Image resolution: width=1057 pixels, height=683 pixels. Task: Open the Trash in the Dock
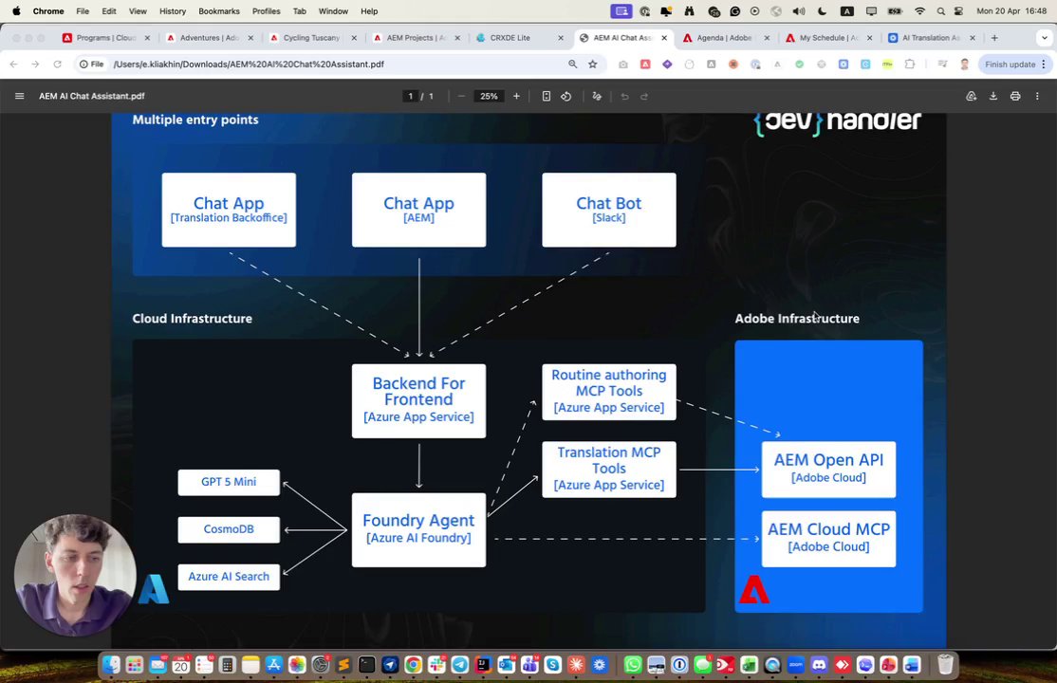(945, 665)
